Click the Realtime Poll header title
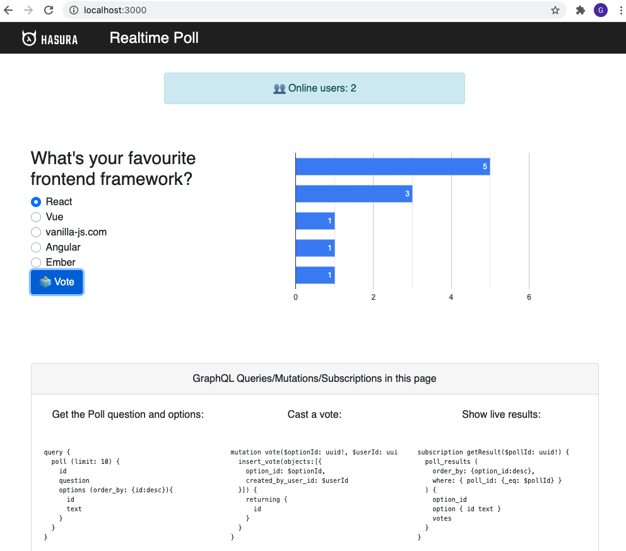 (153, 38)
